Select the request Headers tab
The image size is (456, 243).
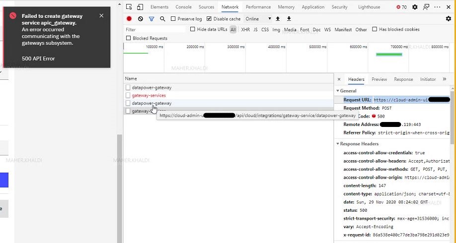[356, 79]
